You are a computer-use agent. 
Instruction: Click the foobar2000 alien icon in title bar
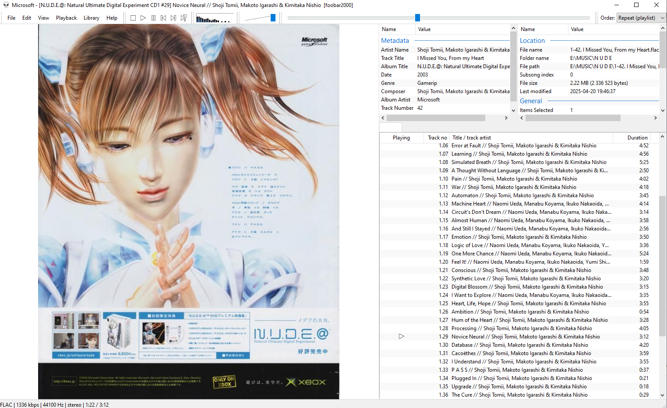6,5
